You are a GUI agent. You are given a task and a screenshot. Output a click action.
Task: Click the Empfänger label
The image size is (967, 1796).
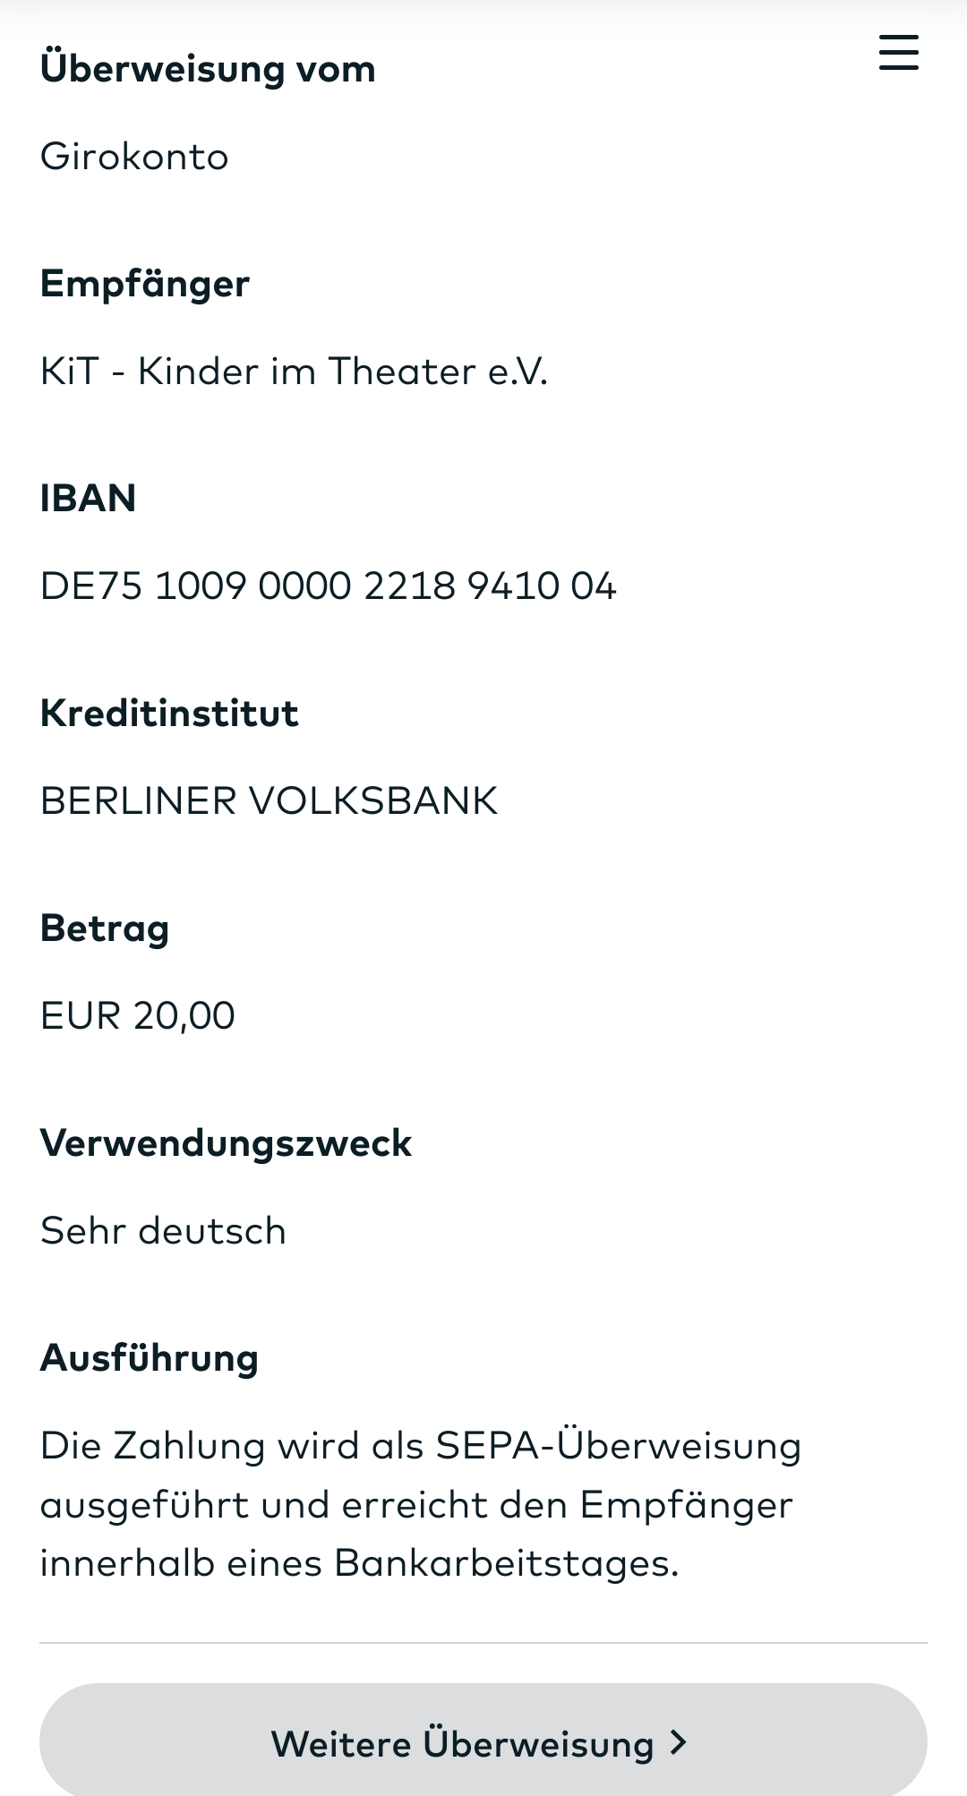coord(145,284)
